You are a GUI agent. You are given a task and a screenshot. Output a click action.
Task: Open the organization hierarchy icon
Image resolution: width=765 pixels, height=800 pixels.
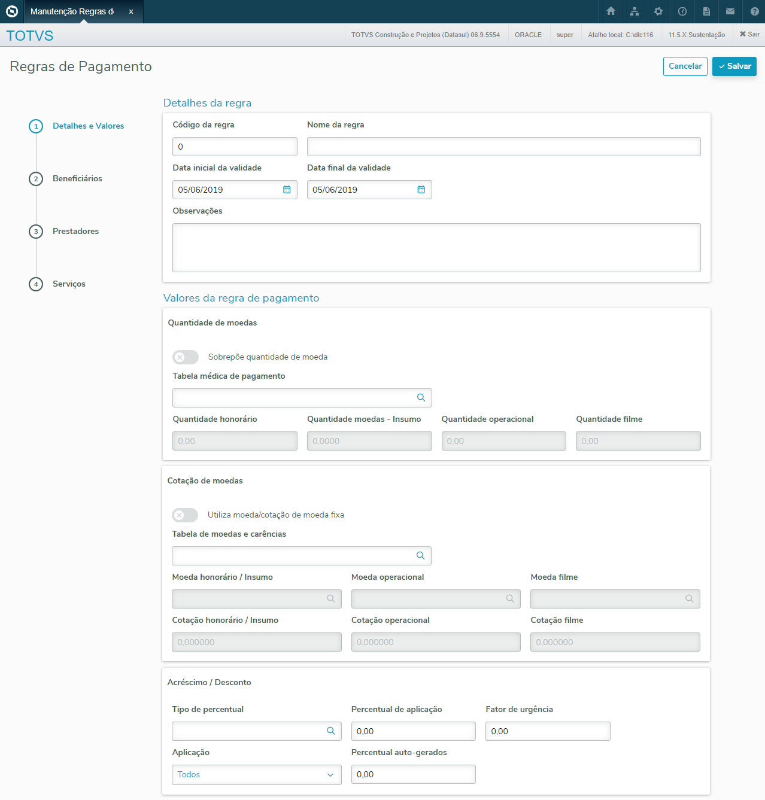click(635, 11)
